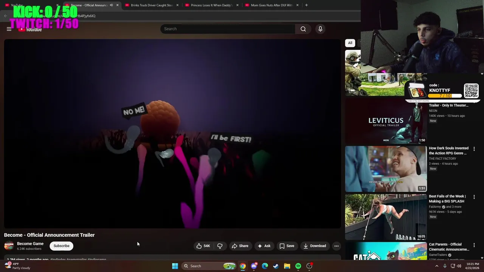Click the FailArmy channel name
The height and width of the screenshot is (272, 484).
pyautogui.click(x=435, y=207)
